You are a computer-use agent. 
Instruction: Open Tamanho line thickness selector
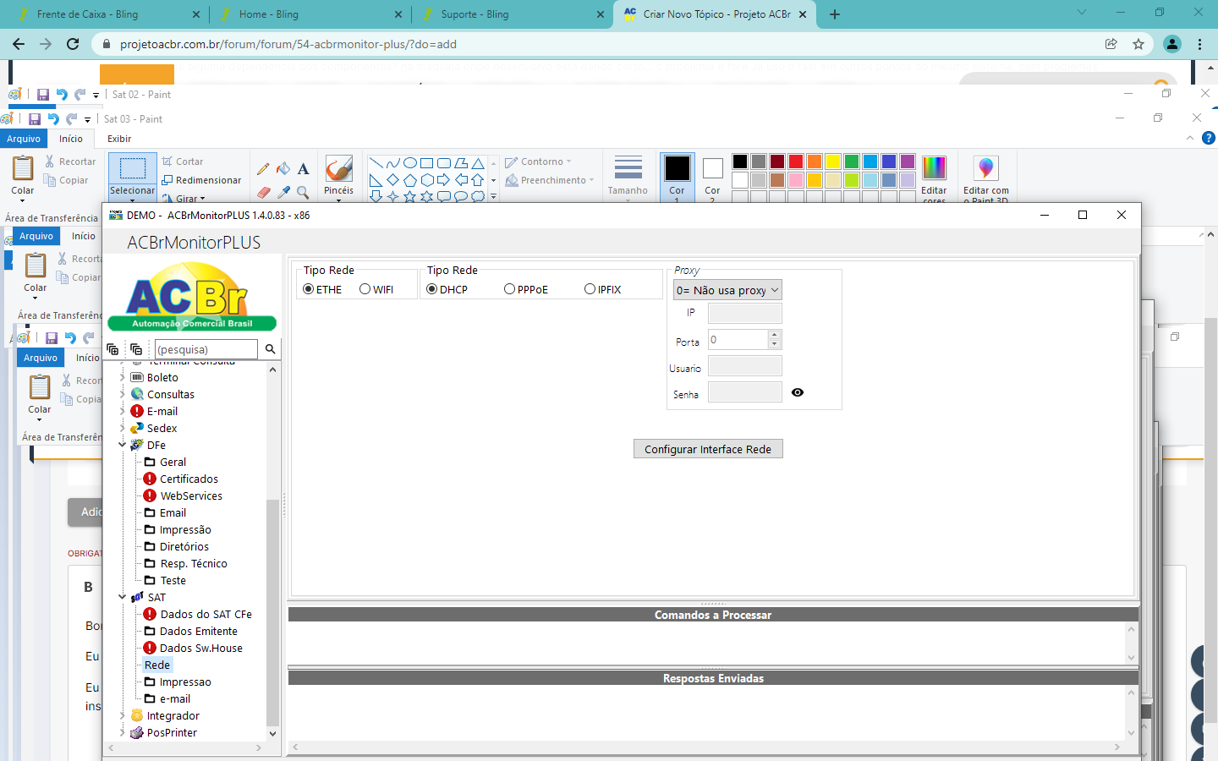coord(628,176)
